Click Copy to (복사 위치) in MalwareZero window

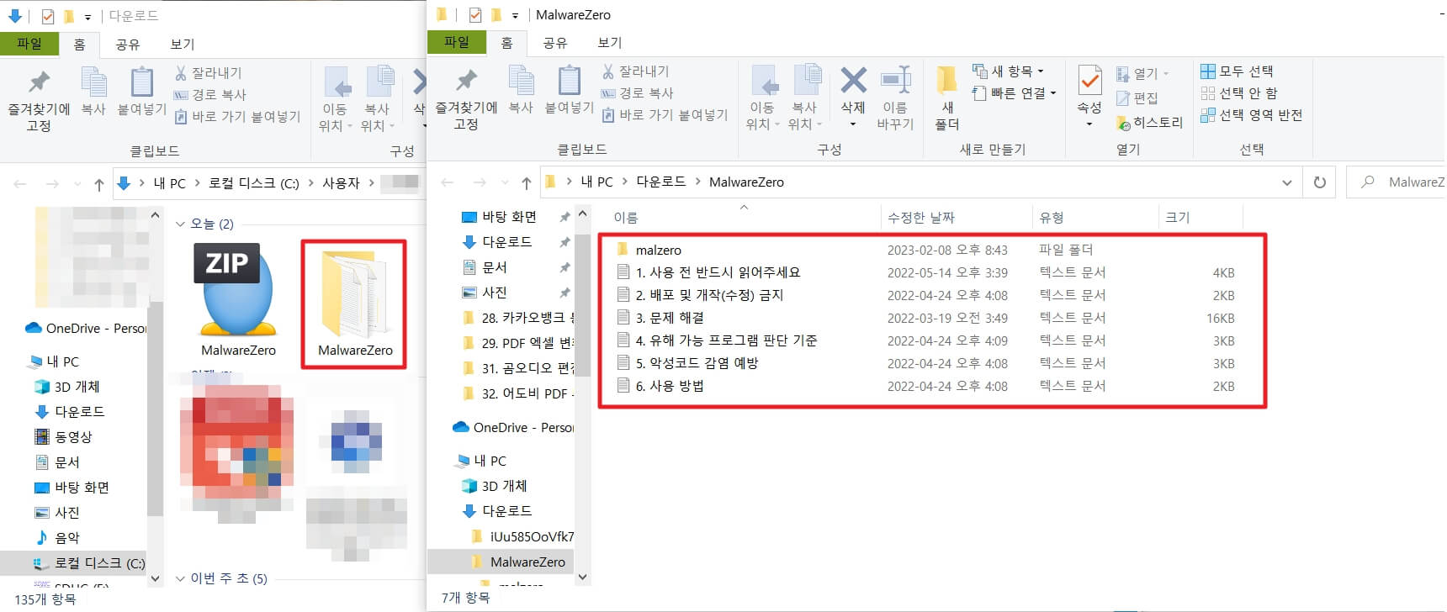(805, 98)
